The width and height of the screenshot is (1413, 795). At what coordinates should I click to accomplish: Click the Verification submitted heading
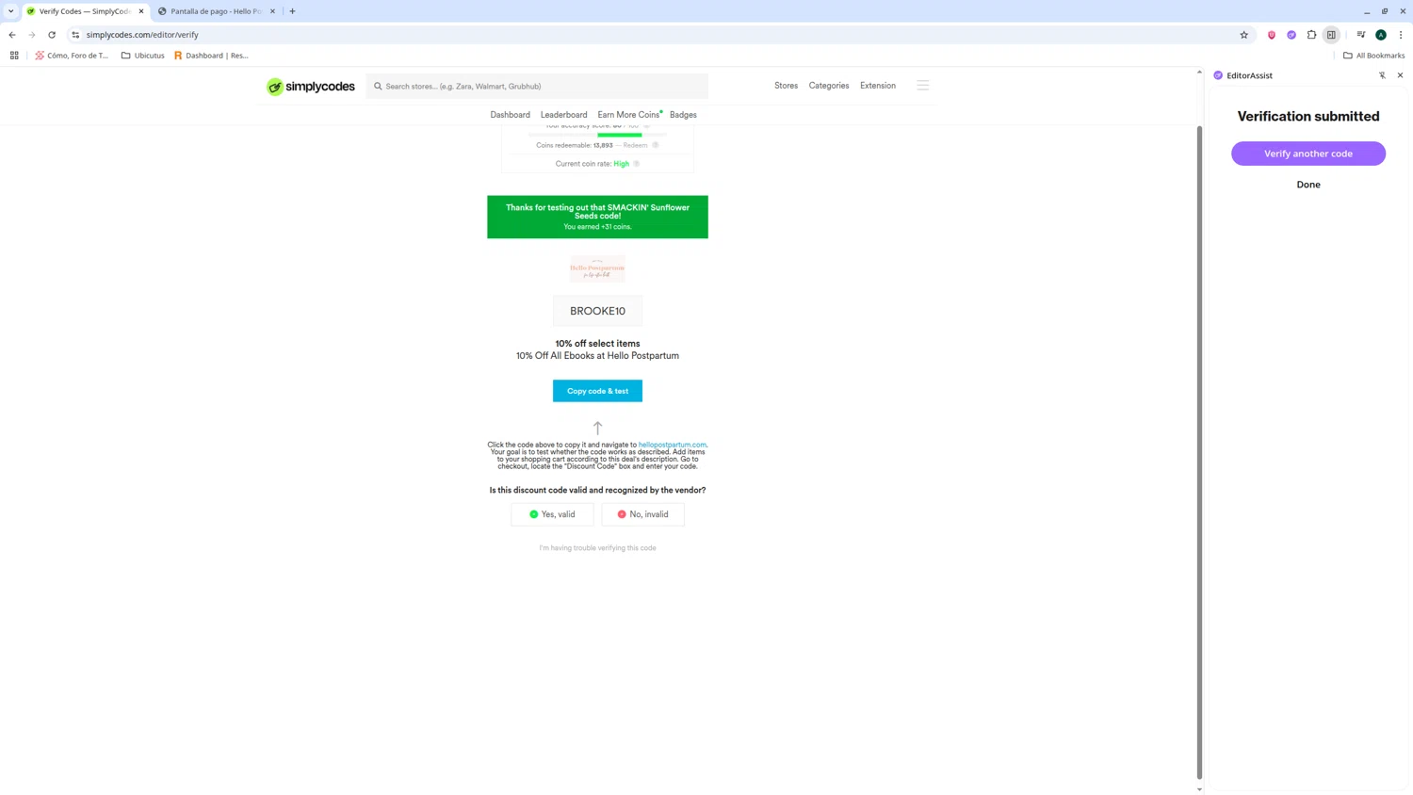coord(1308,117)
